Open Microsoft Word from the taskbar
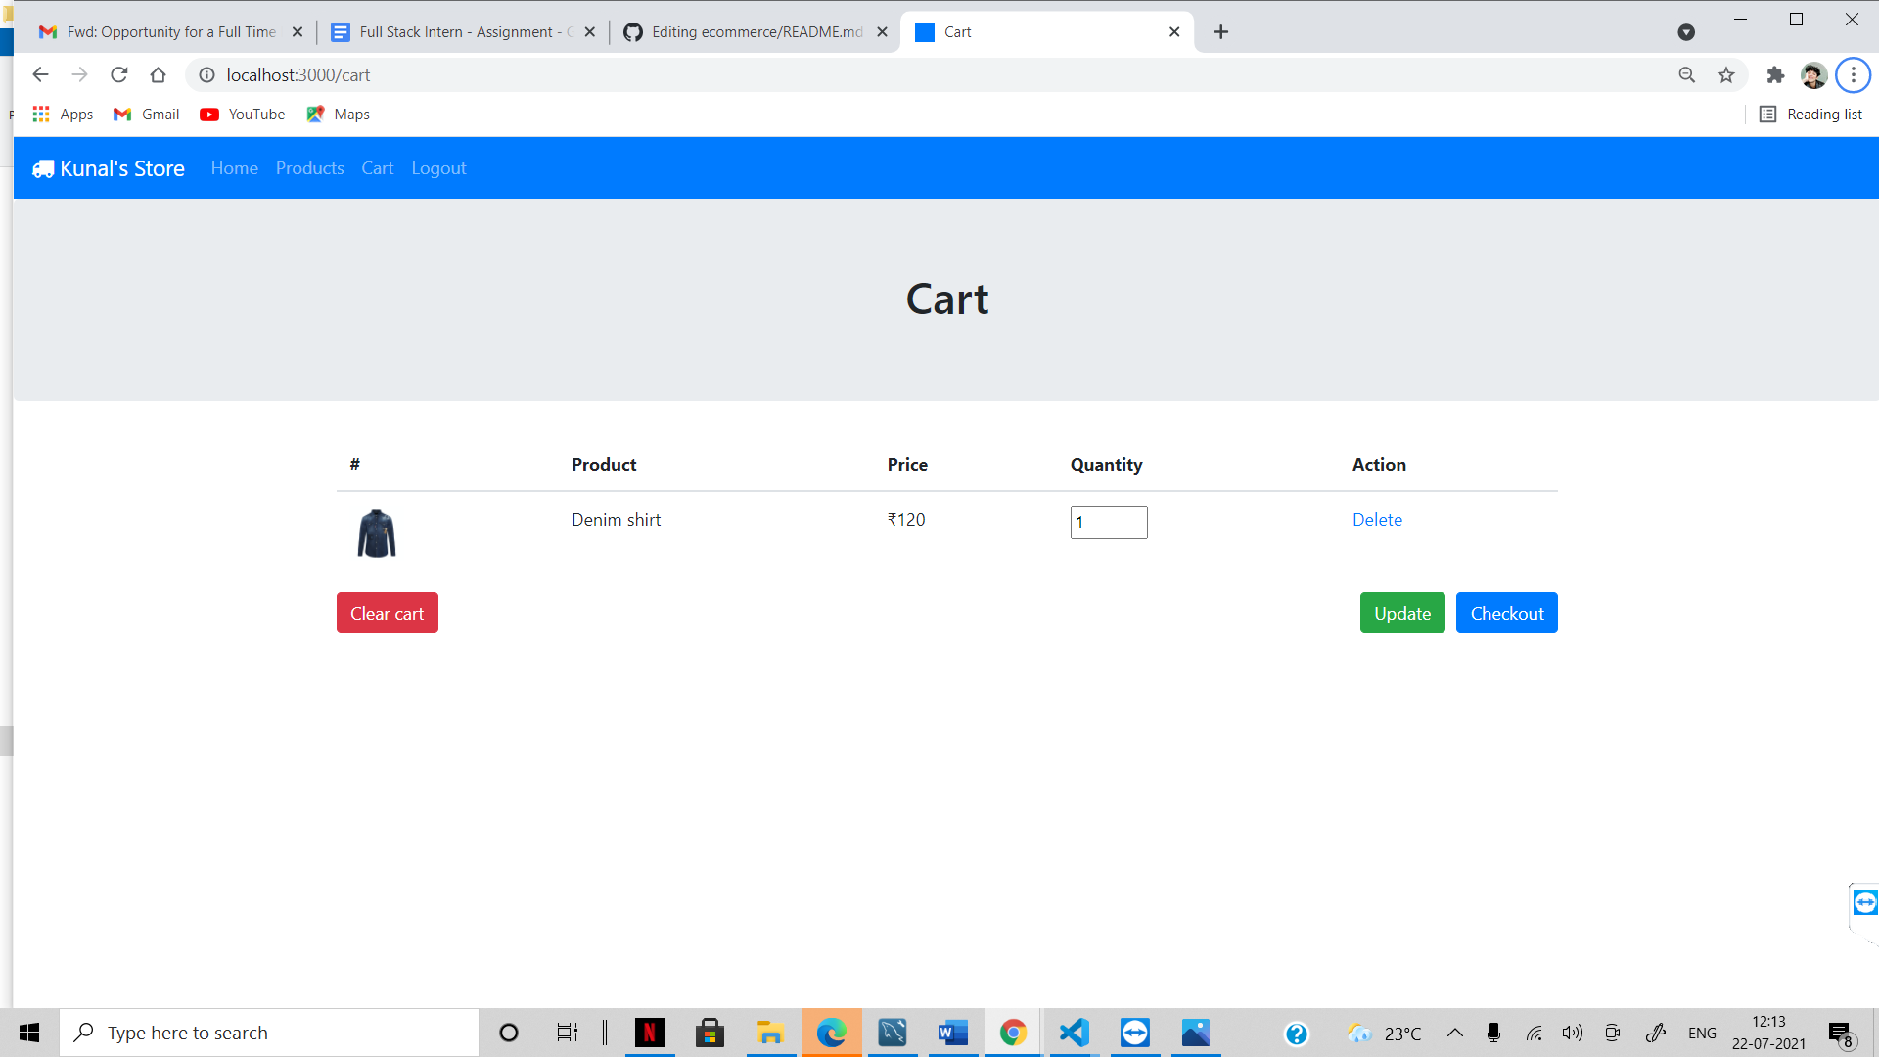 coord(953,1033)
